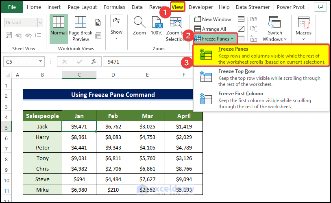This screenshot has height=203, width=331.
Task: Open the Comments speech bubble button
Action: click(320, 7)
